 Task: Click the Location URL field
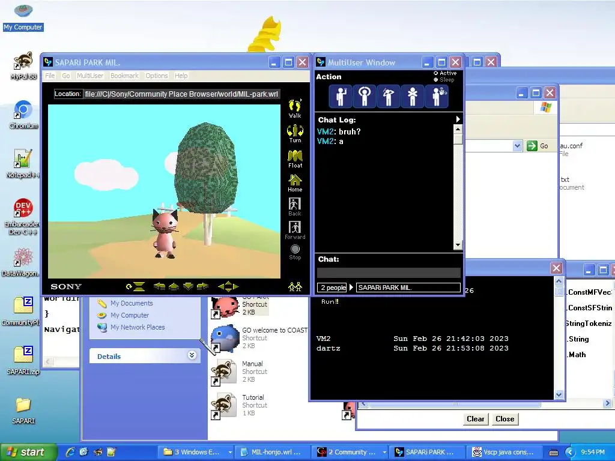tap(181, 94)
